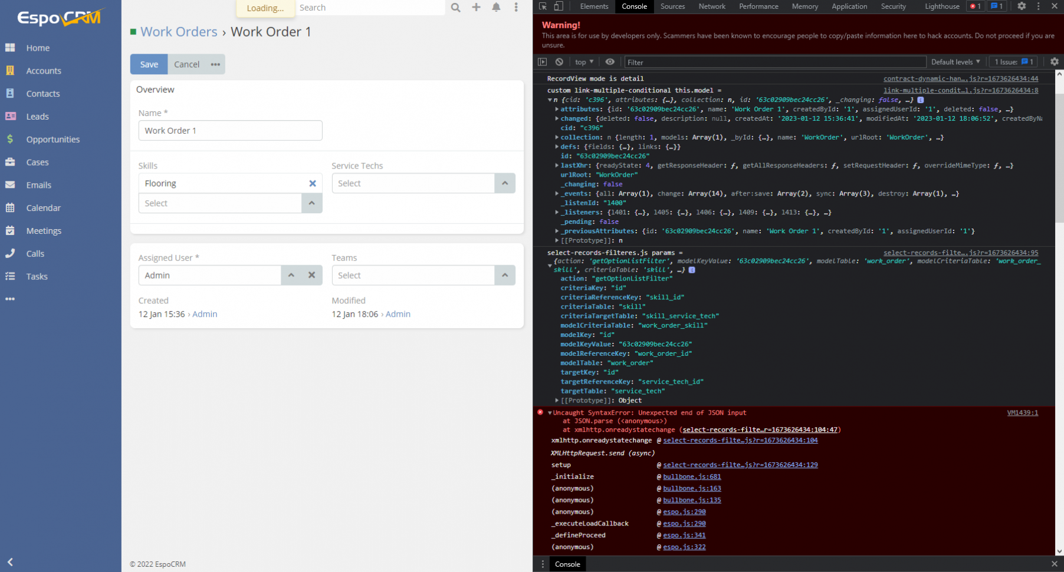Collapse the sidebar with left chevron
1064x572 pixels.
(x=10, y=562)
